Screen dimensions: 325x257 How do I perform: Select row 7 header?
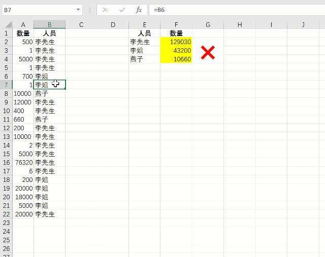coord(6,85)
